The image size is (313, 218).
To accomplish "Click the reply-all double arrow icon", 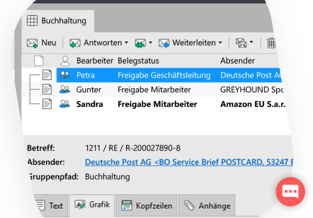I will pyautogui.click(x=140, y=43).
